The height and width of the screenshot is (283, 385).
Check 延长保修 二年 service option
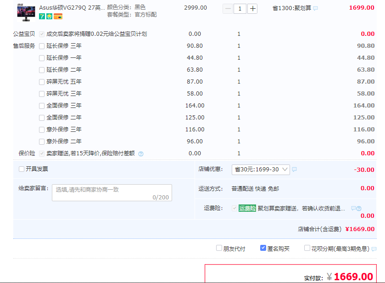pyautogui.click(x=42, y=70)
